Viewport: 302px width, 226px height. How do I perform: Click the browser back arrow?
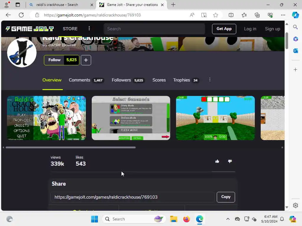click(8, 15)
